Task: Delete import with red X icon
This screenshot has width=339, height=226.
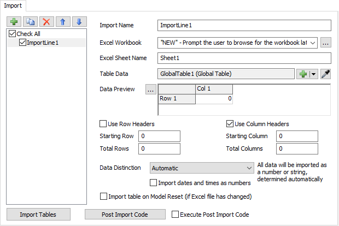Action: point(47,22)
